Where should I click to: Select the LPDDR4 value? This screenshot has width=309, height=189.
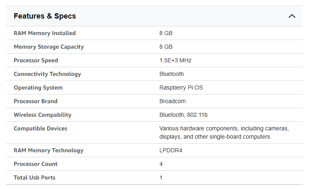point(171,151)
